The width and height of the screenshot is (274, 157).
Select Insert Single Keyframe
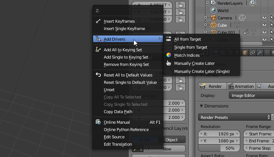tap(124, 29)
